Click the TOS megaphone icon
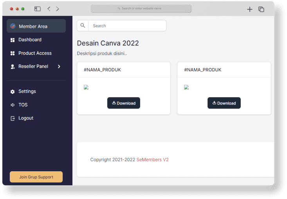 [x=13, y=105]
